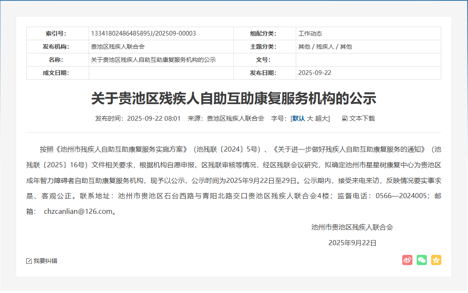Click the 发布日期 value 2025-09-22
Viewport: 468px width, 293px height.
coord(314,73)
